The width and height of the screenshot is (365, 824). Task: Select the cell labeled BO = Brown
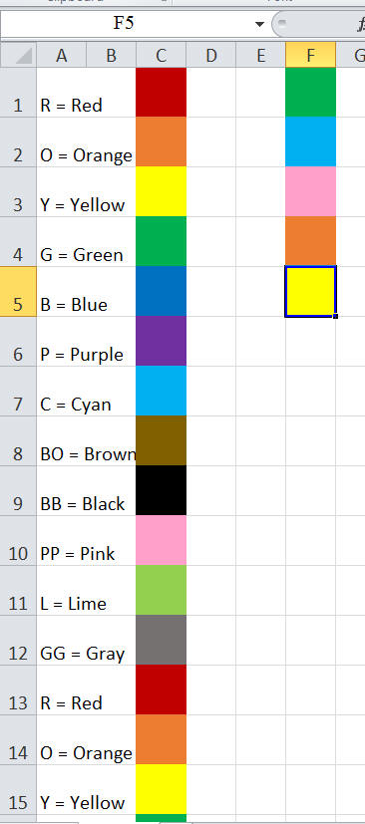pyautogui.click(x=86, y=441)
